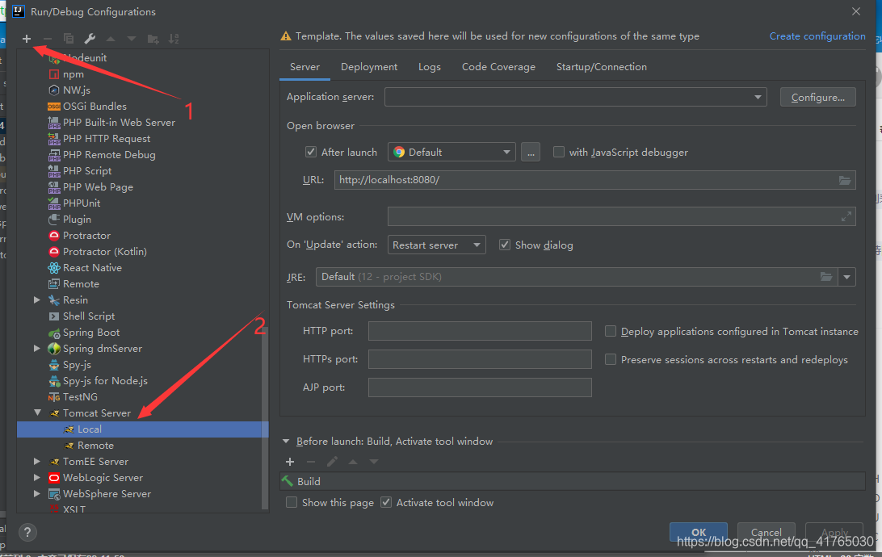The height and width of the screenshot is (557, 882).
Task: Click the plus icon under Before launch
Action: click(x=290, y=462)
